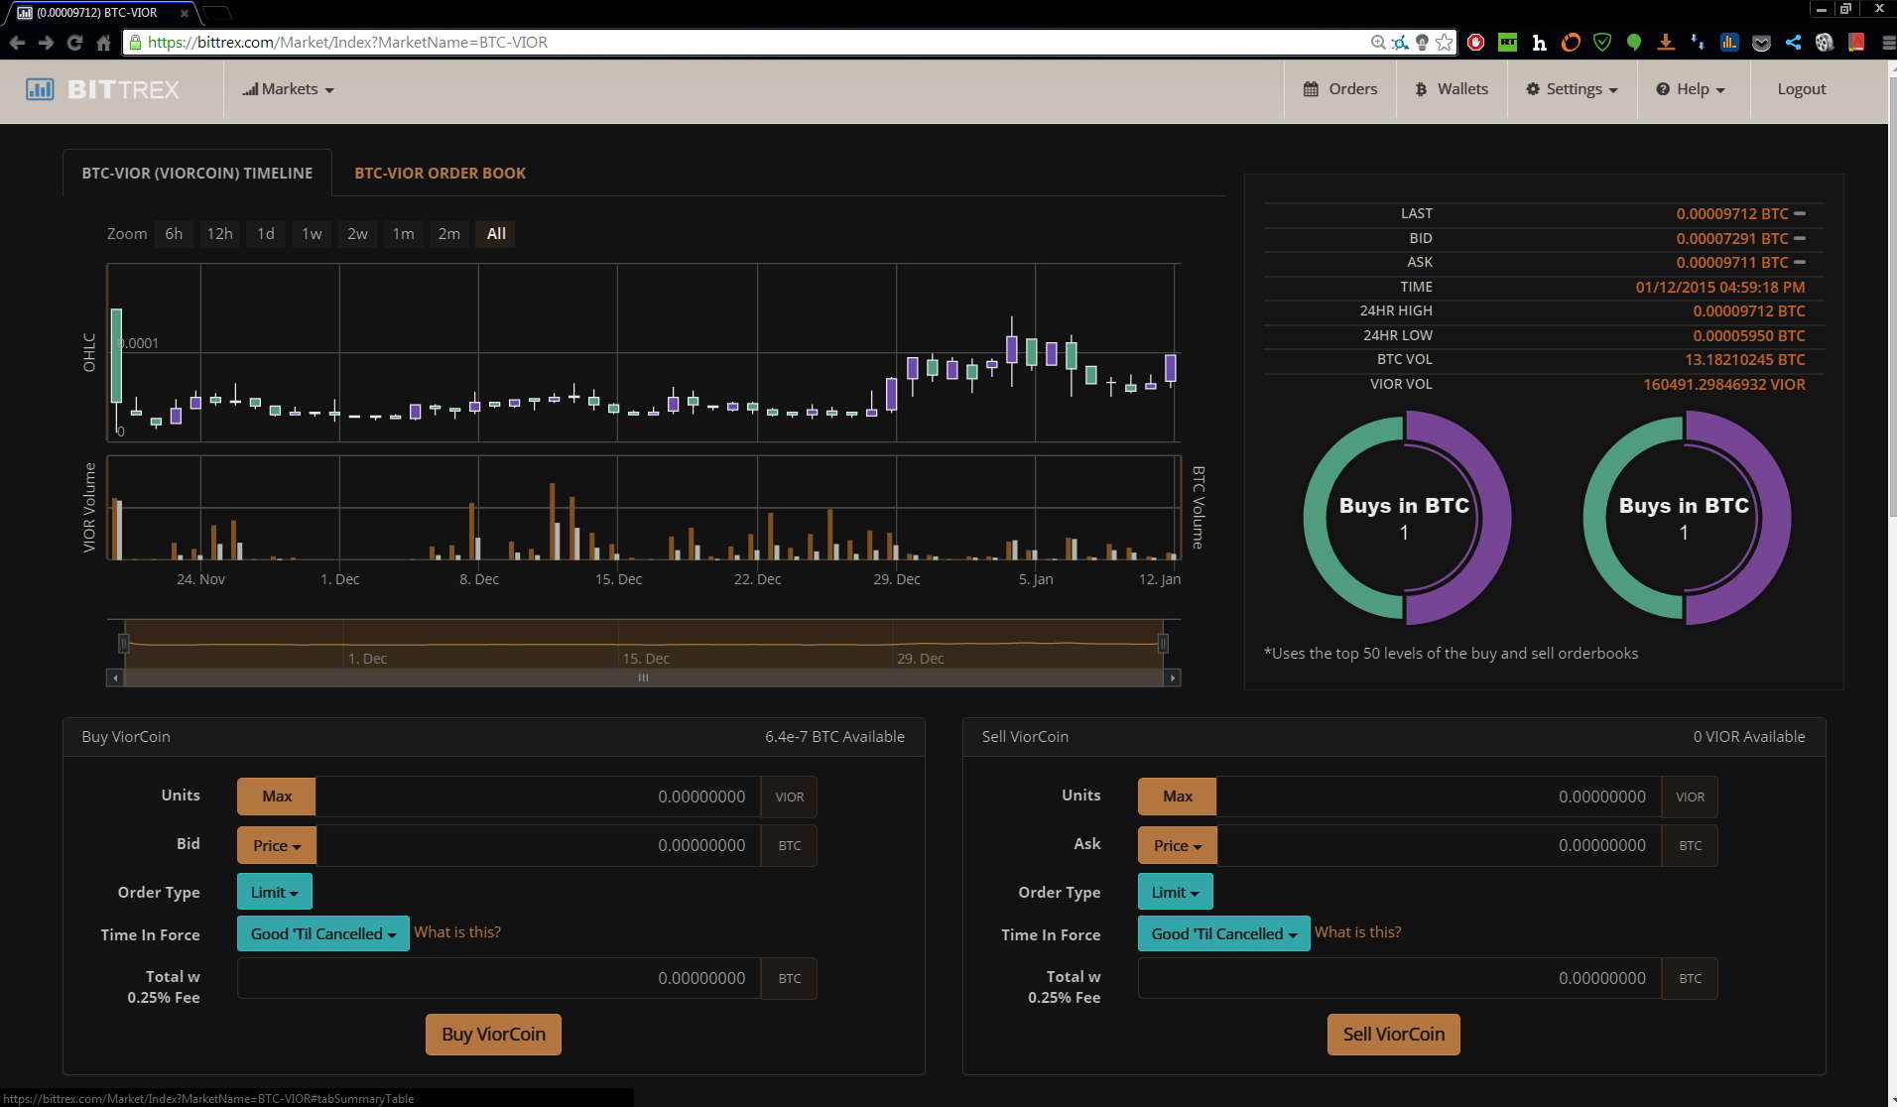
Task: Switch to BTC-VIOR Order Book tab
Action: (441, 174)
